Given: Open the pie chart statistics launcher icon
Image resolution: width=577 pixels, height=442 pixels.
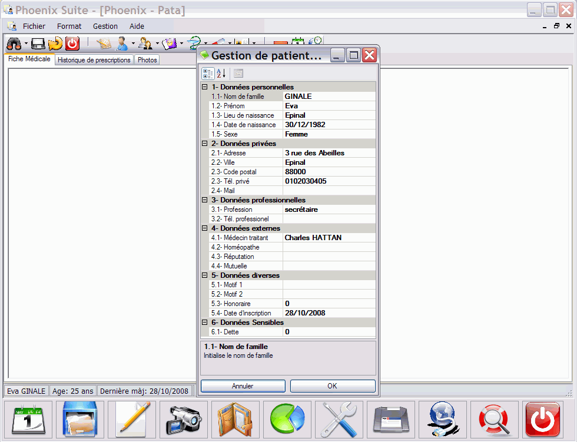Looking at the screenshot, I should click(x=287, y=420).
